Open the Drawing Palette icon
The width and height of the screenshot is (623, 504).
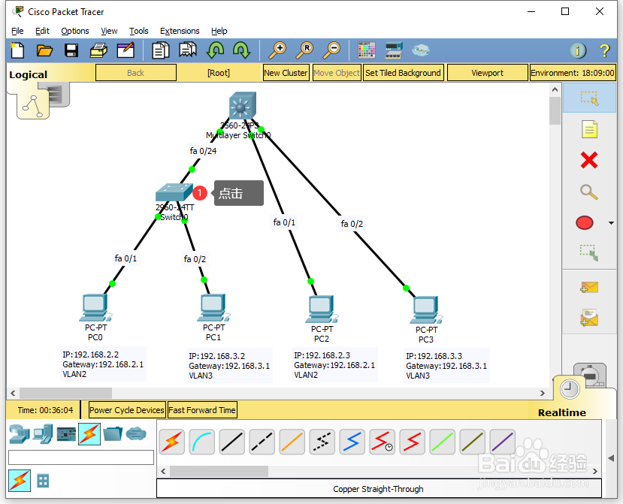(366, 50)
